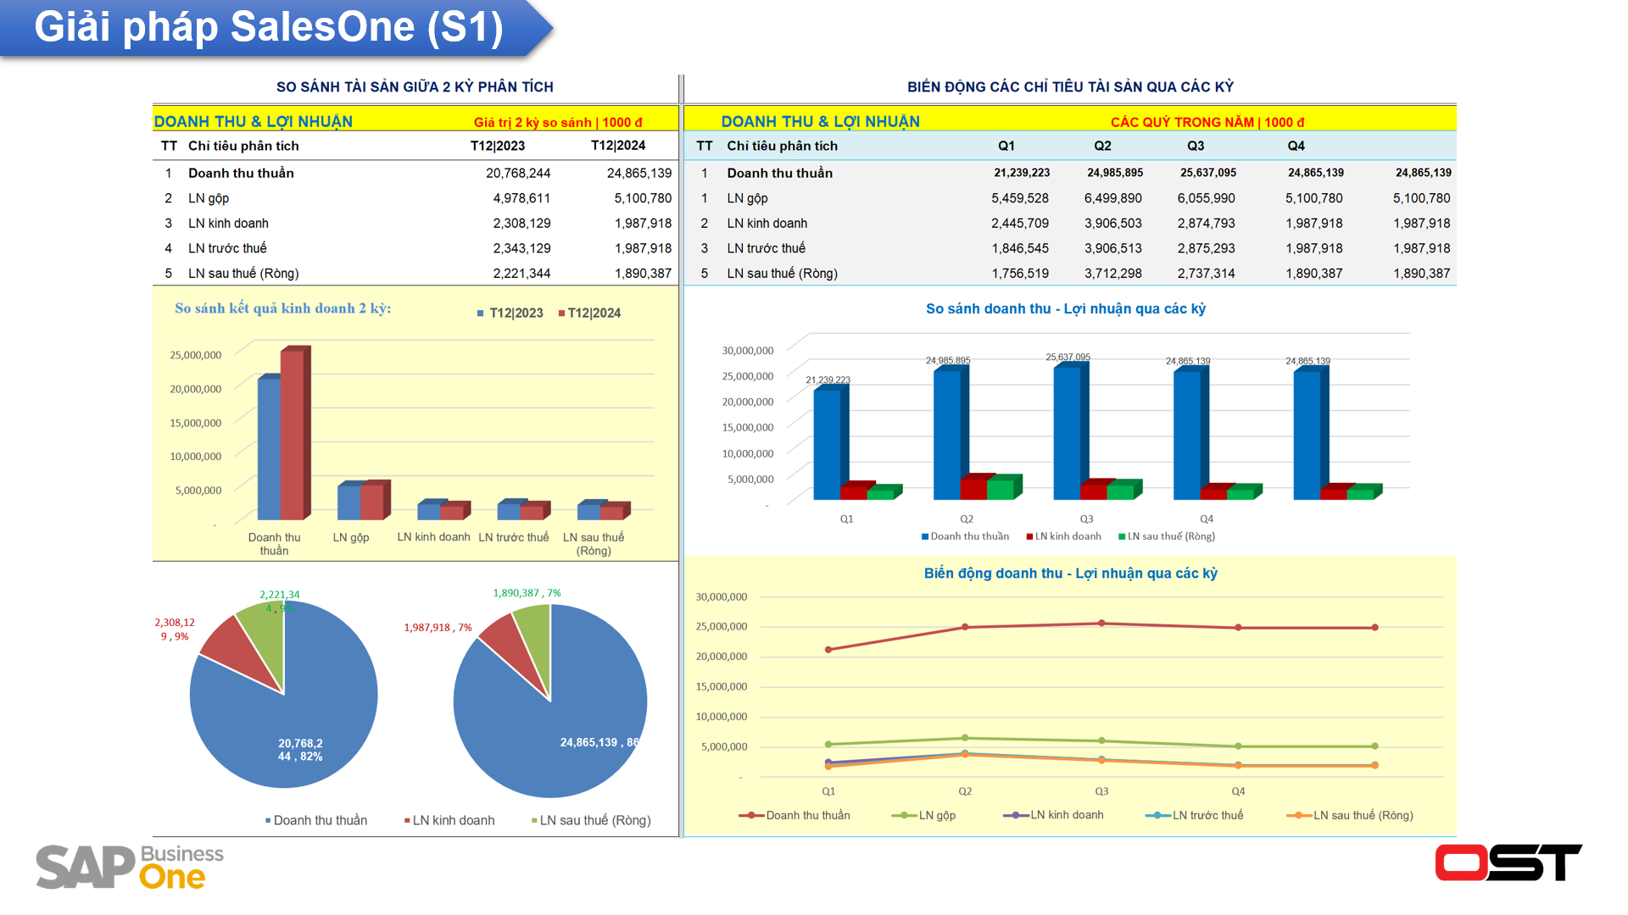The image size is (1628, 915).
Task: Click the LN trước thuế row in left table
Action: tap(227, 248)
